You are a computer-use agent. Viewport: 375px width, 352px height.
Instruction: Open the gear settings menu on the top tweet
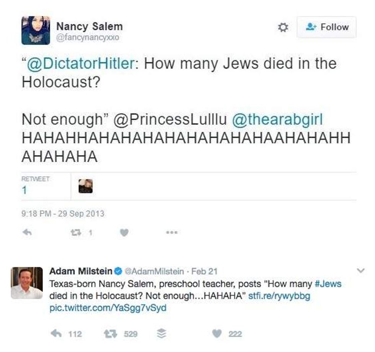coord(283,28)
